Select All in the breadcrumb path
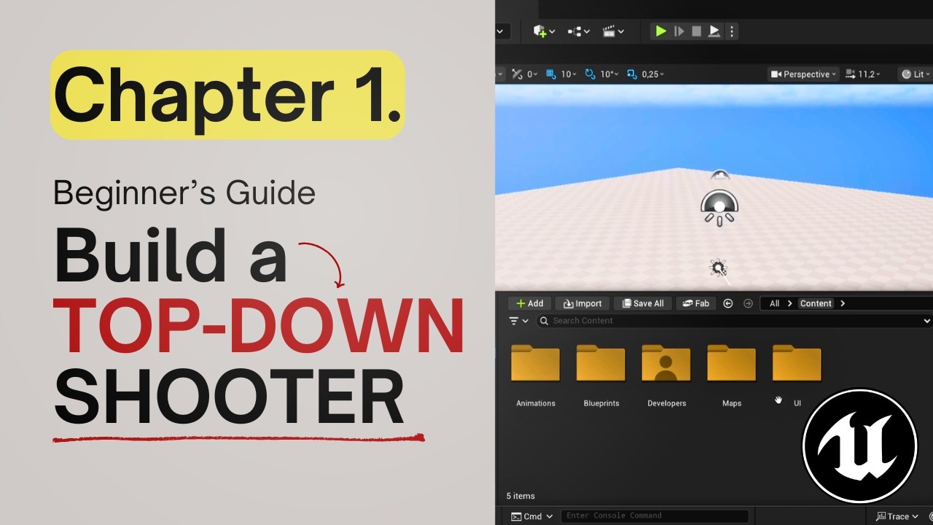 (774, 303)
